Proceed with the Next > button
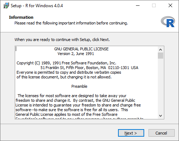The width and height of the screenshot is (179, 141). pos(131,133)
